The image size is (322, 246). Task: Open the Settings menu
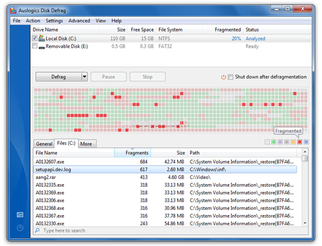click(x=54, y=21)
